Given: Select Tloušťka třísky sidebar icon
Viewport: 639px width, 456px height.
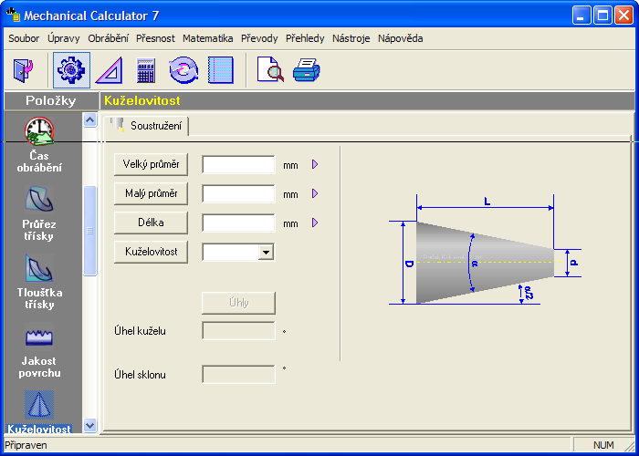Looking at the screenshot, I should click(39, 268).
